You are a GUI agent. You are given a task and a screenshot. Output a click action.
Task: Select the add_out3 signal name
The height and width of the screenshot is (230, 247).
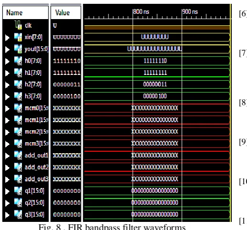[x=36, y=179]
